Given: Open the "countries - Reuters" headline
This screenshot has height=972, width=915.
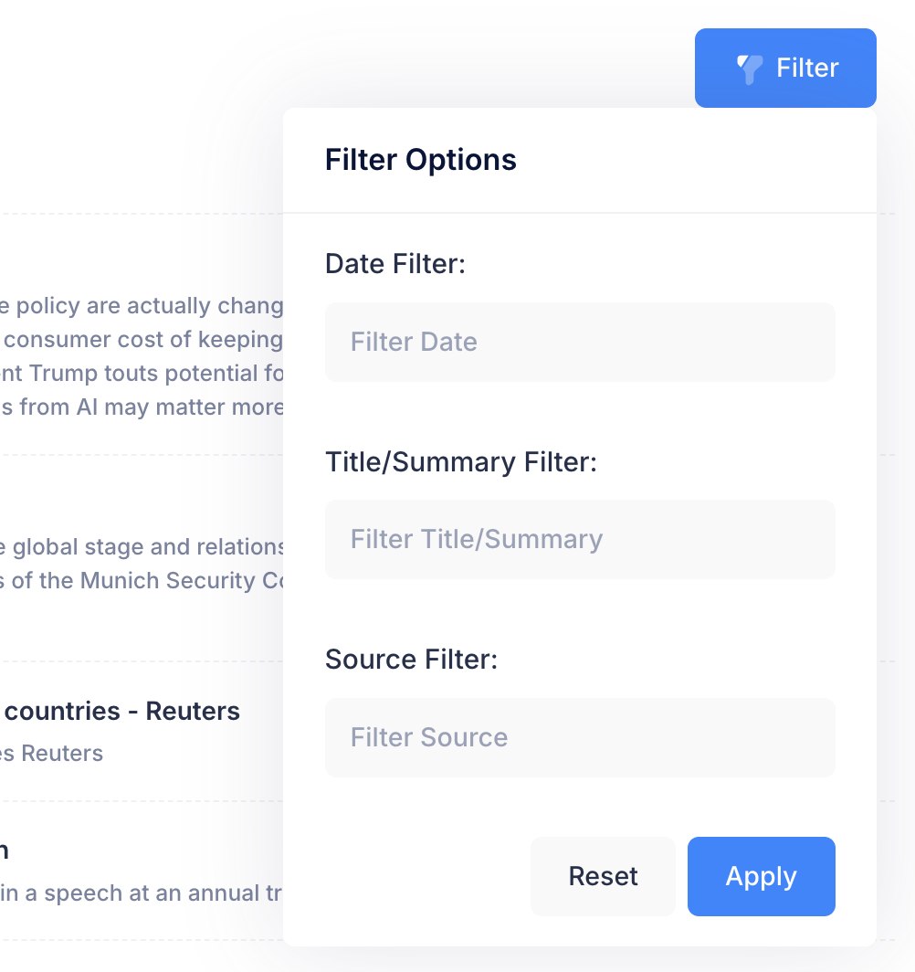Looking at the screenshot, I should [x=121, y=711].
